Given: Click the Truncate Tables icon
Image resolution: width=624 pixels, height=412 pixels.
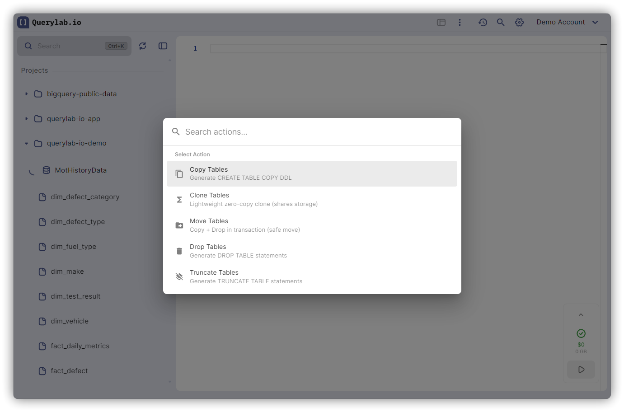Looking at the screenshot, I should (179, 277).
